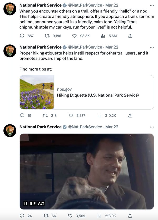Viewport: 158px width, 220px height.
Task: Open the nps.gov Hiking Etiquette link card
Action: pos(98,92)
